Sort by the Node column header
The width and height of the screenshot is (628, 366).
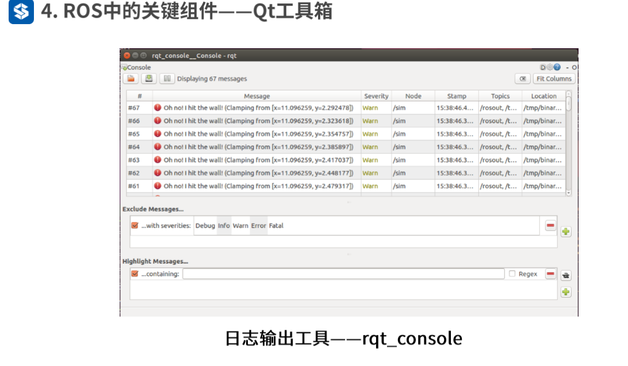413,96
